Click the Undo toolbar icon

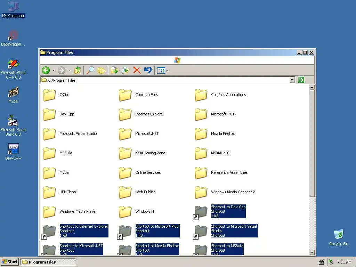(148, 70)
